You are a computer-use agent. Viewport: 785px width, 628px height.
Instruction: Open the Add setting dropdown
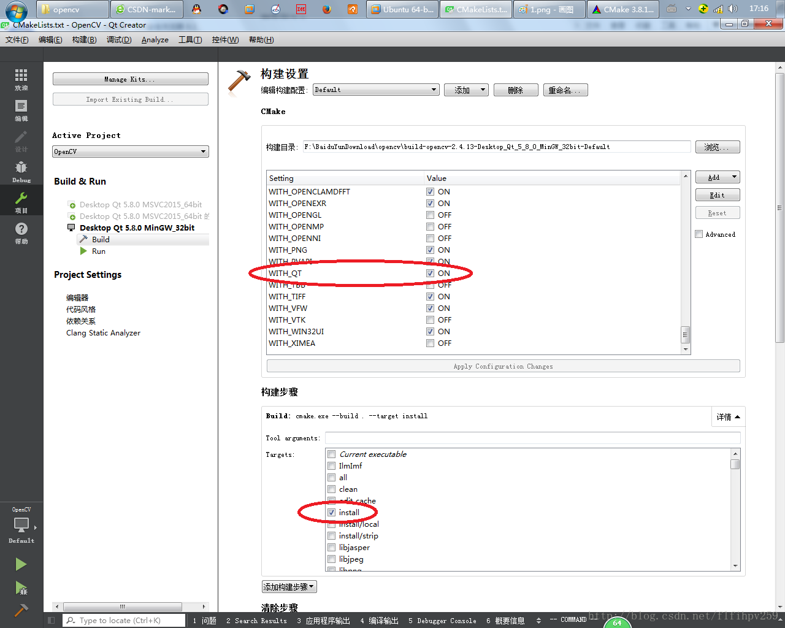[718, 177]
